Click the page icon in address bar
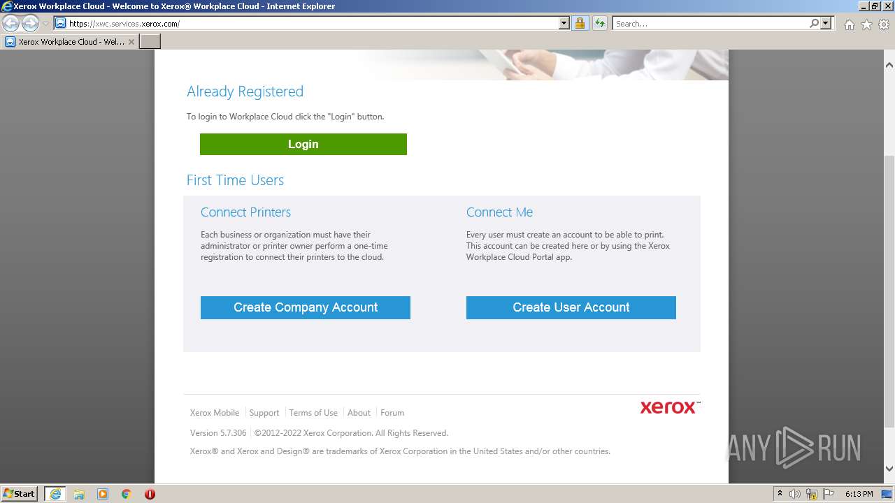 coord(61,24)
